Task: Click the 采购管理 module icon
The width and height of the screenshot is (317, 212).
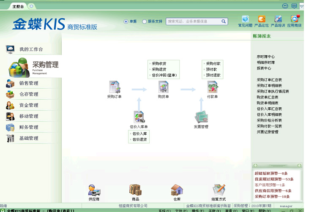Action: click(x=19, y=68)
